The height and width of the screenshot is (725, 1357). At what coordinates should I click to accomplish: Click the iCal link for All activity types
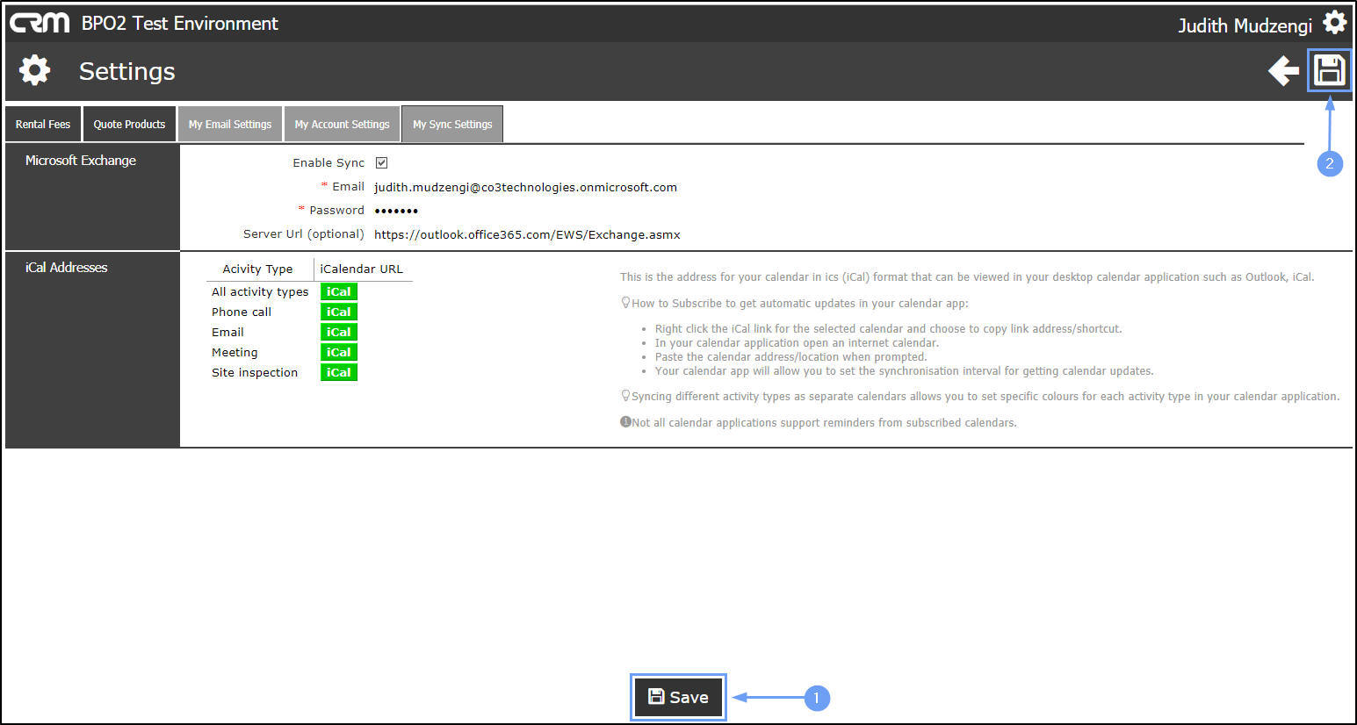tap(339, 291)
